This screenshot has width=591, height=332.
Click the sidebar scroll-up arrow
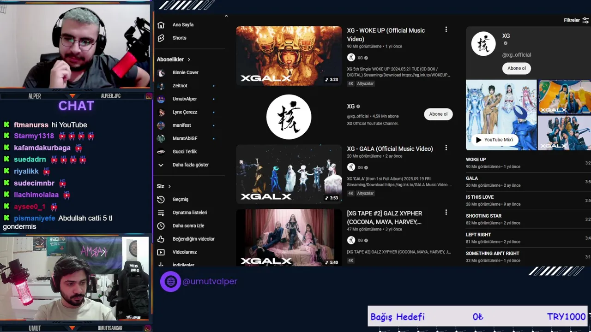(226, 16)
